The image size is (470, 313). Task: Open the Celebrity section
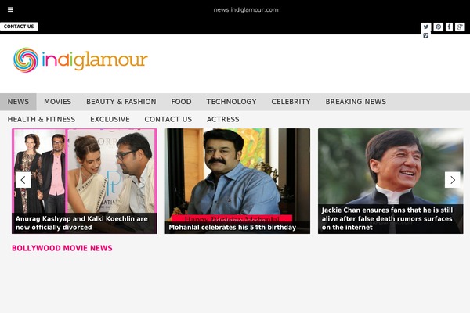(291, 102)
